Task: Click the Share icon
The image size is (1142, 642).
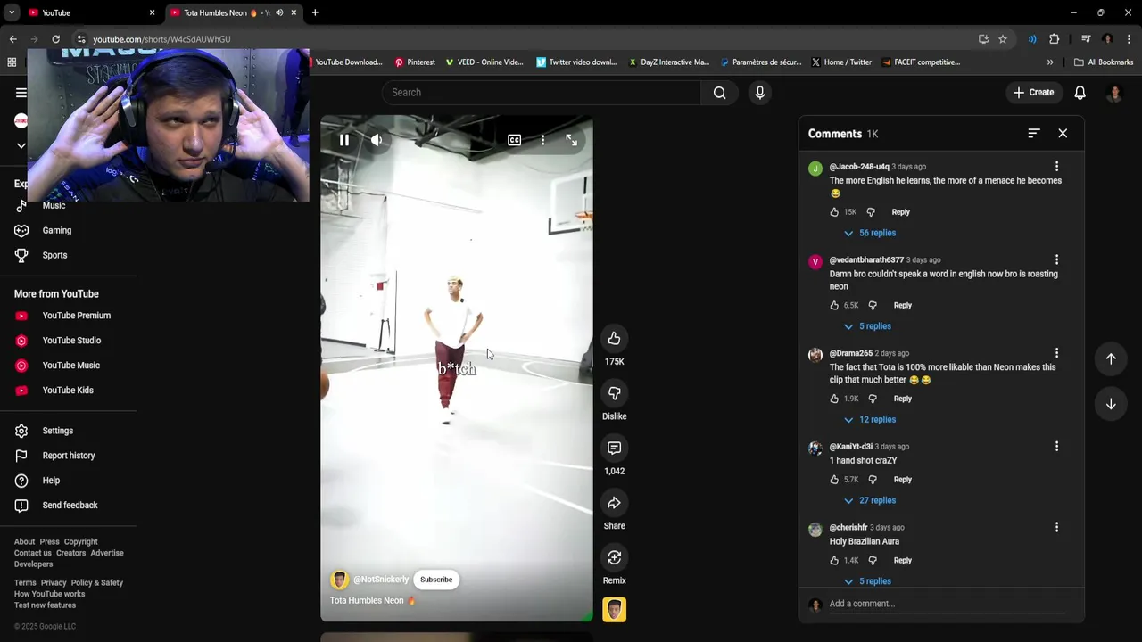Action: pyautogui.click(x=614, y=503)
